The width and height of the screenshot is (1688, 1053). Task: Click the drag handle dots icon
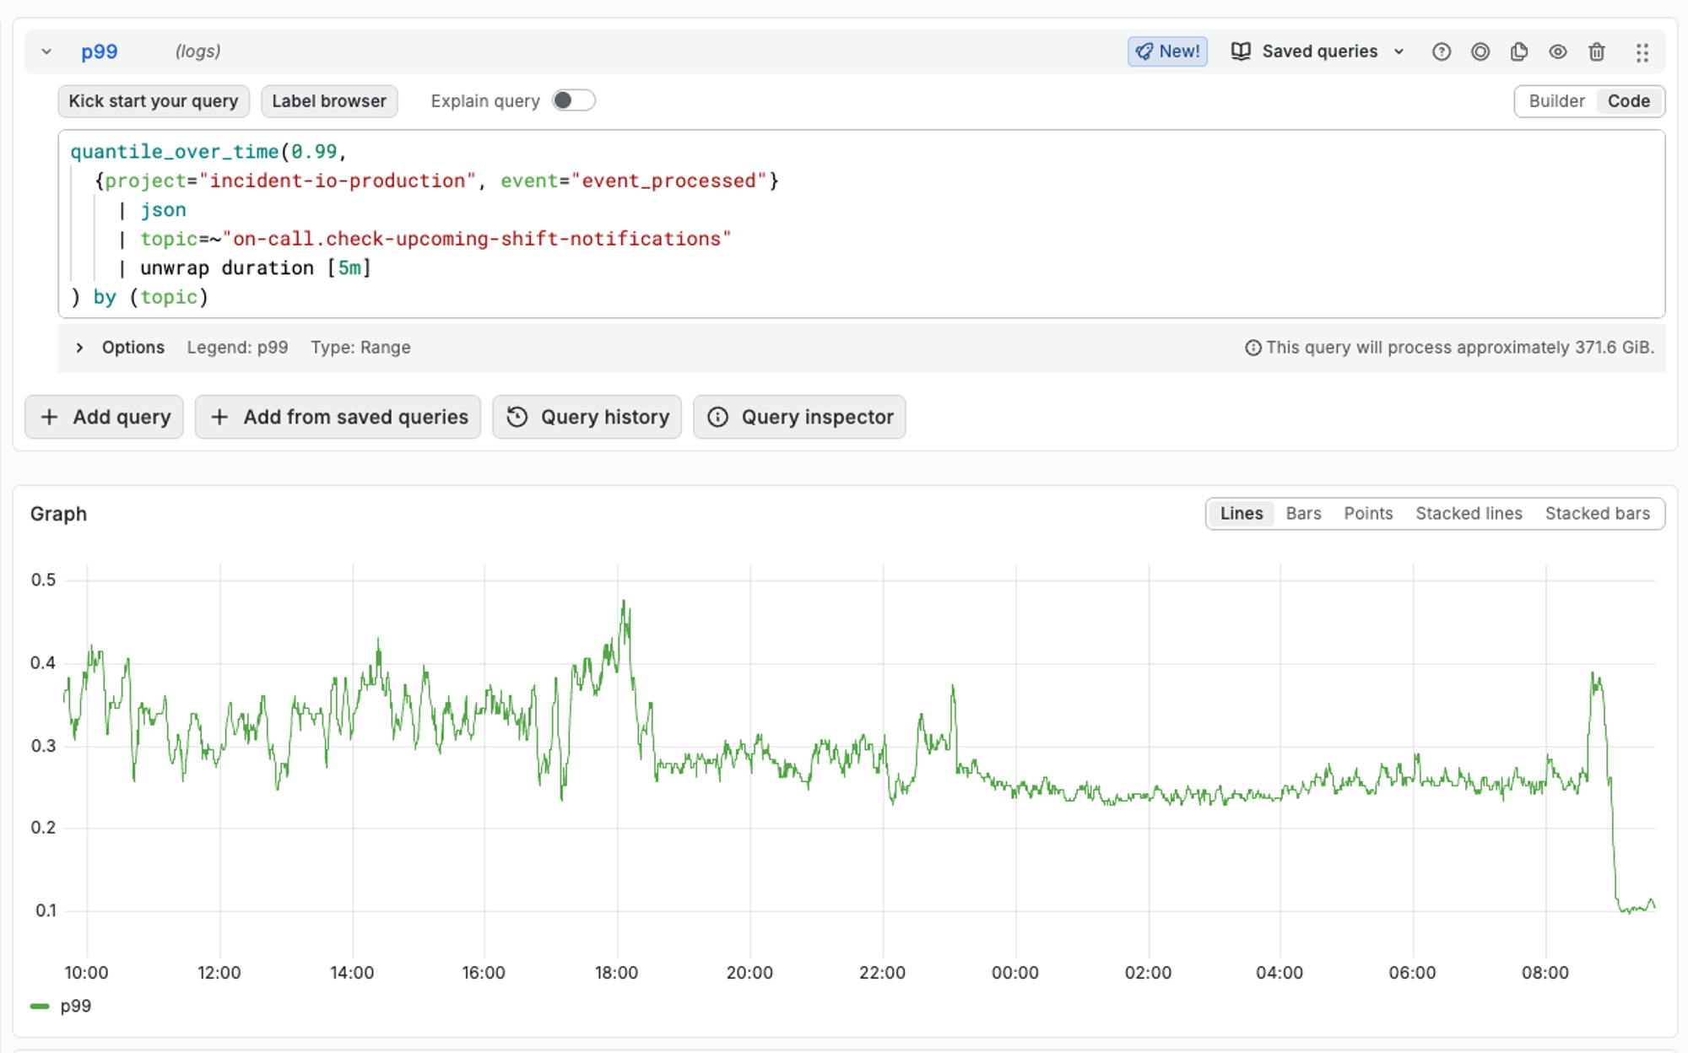coord(1642,53)
